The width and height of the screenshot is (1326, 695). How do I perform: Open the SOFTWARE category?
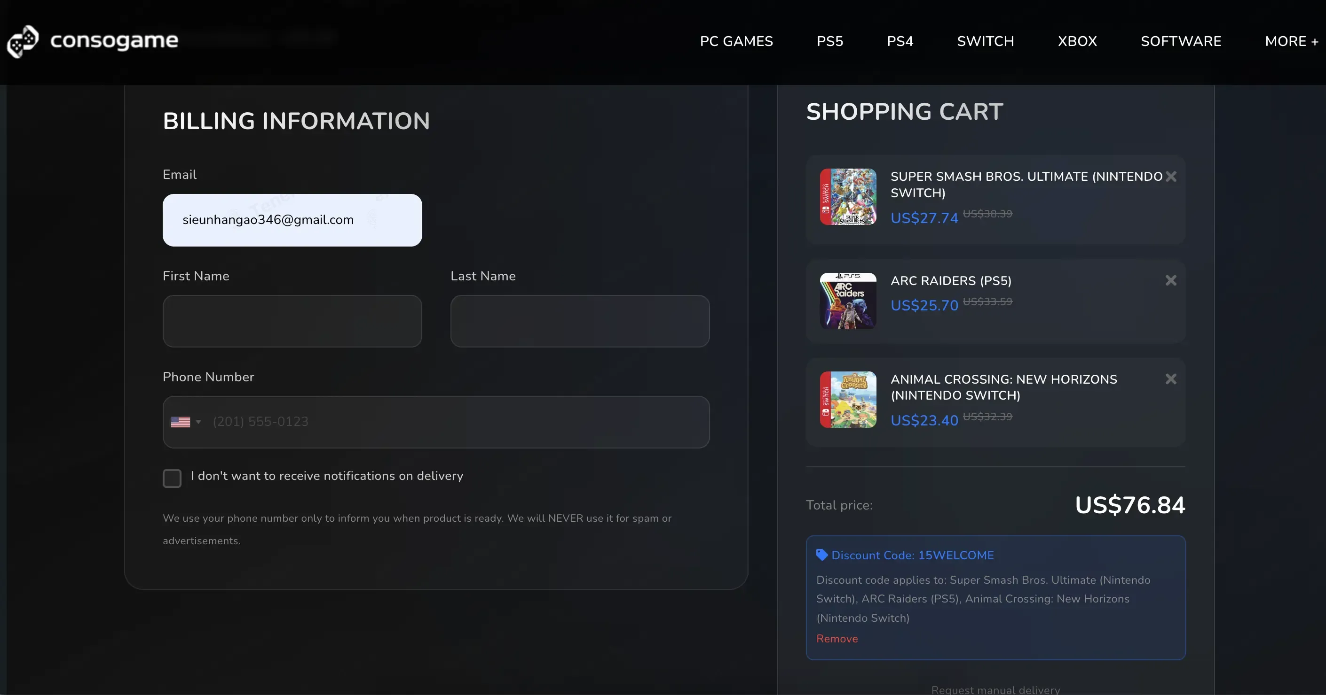point(1181,41)
